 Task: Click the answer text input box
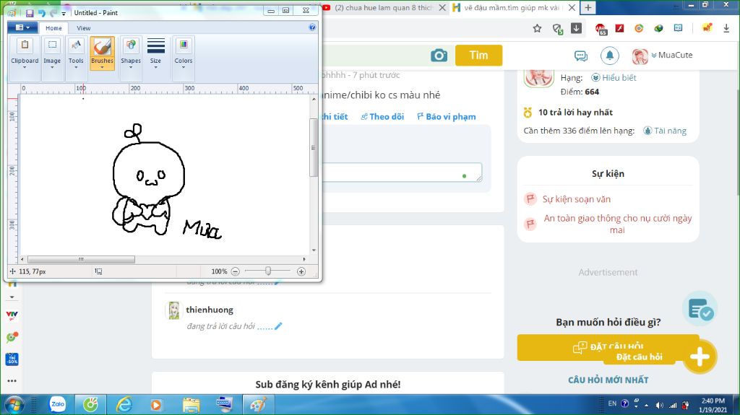[402, 172]
